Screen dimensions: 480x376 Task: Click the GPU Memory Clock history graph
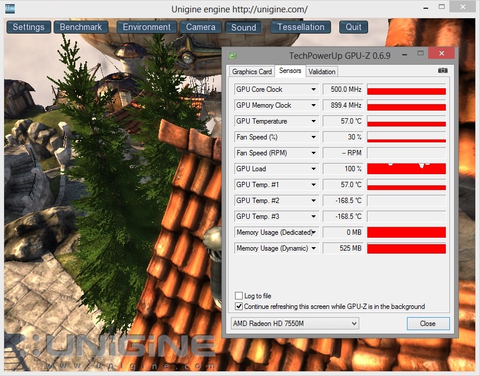coord(406,105)
